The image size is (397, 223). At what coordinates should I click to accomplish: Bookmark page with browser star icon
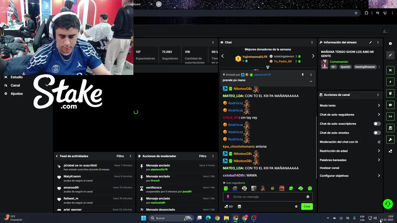pos(356,13)
